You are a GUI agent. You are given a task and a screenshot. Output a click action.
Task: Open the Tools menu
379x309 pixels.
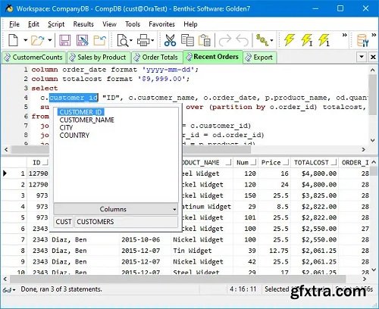133,24
